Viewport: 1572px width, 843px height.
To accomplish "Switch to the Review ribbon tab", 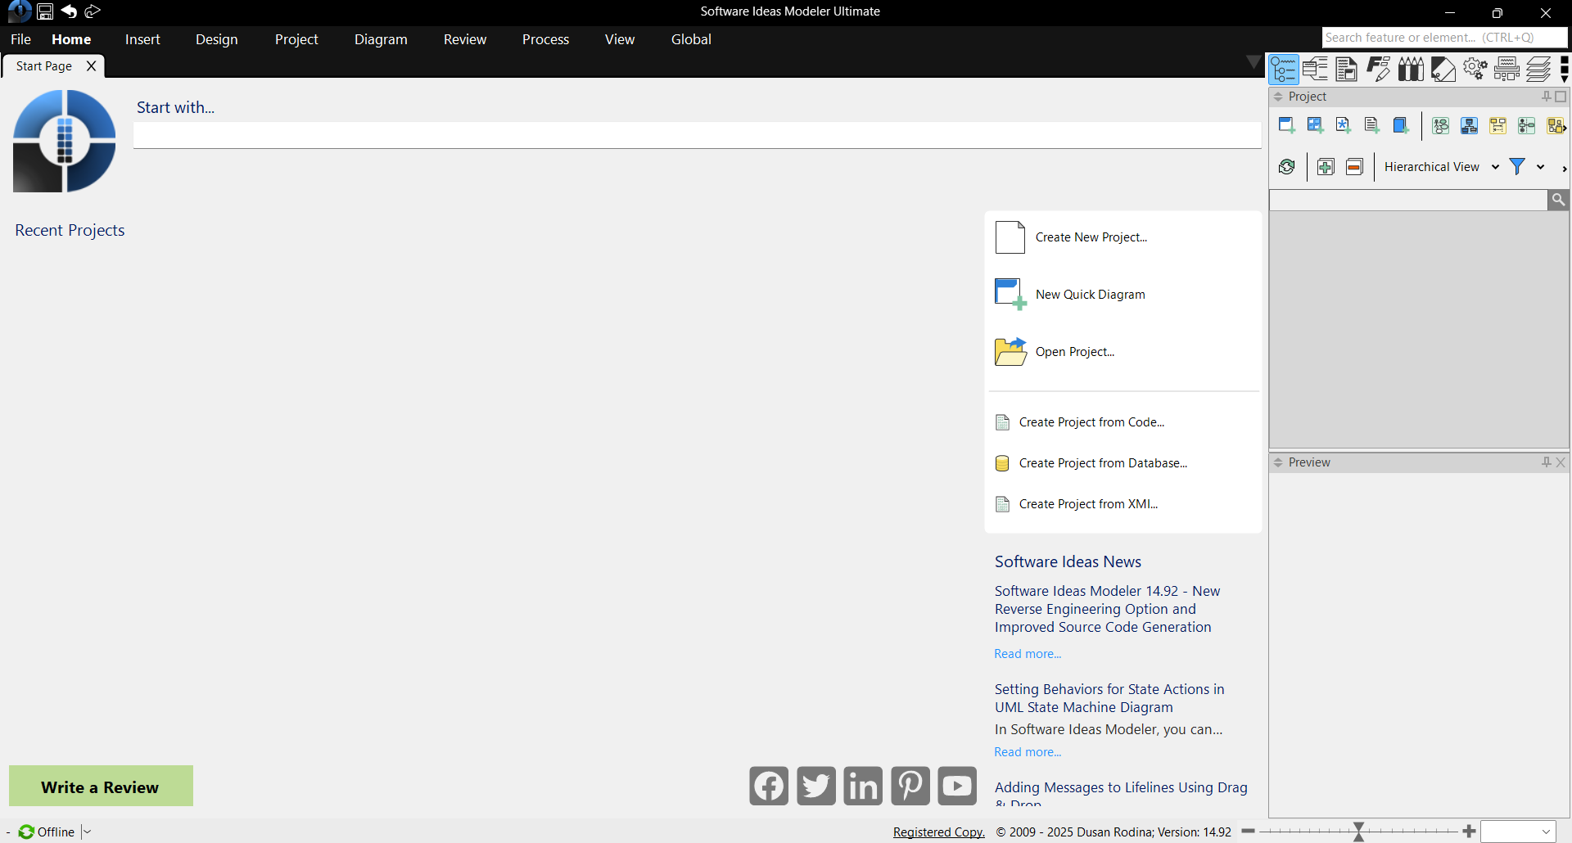I will coord(465,39).
